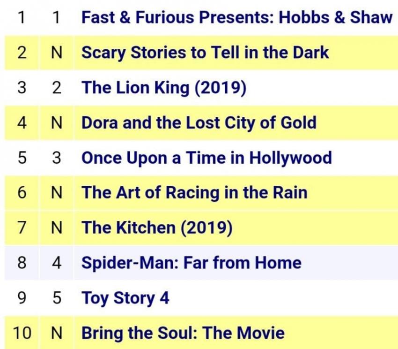Click the N marker beside Art of Racing
398x349 pixels.
coord(57,193)
